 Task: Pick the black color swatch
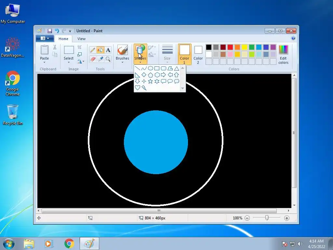[x=209, y=47]
